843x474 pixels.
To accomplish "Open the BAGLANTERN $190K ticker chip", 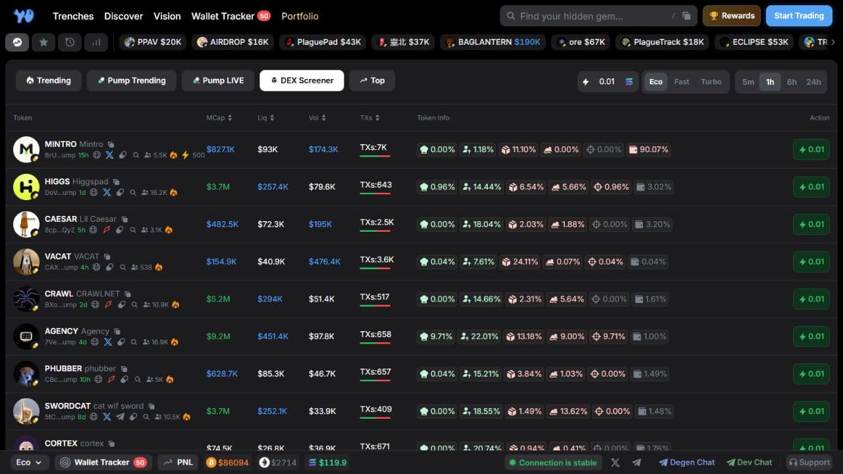I will 494,42.
